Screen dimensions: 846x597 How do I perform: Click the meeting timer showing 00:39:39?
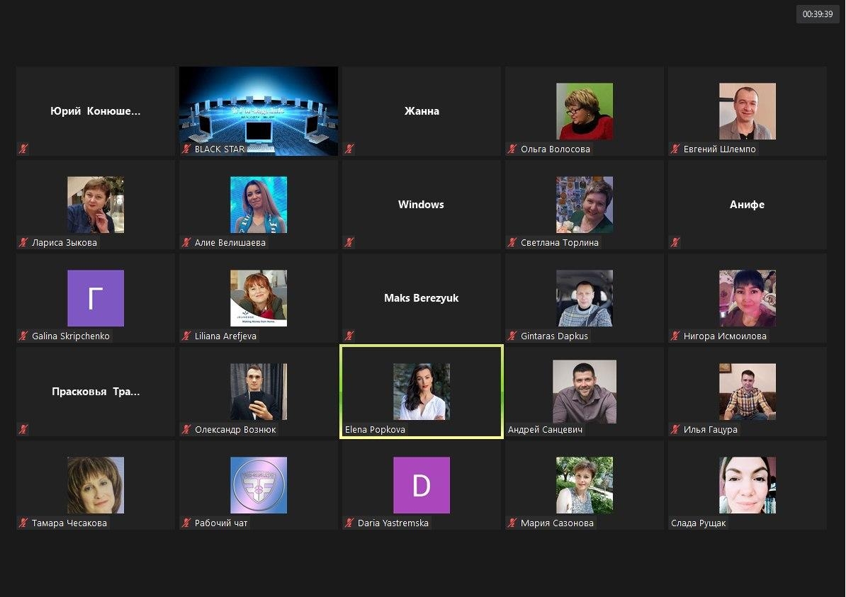point(818,14)
